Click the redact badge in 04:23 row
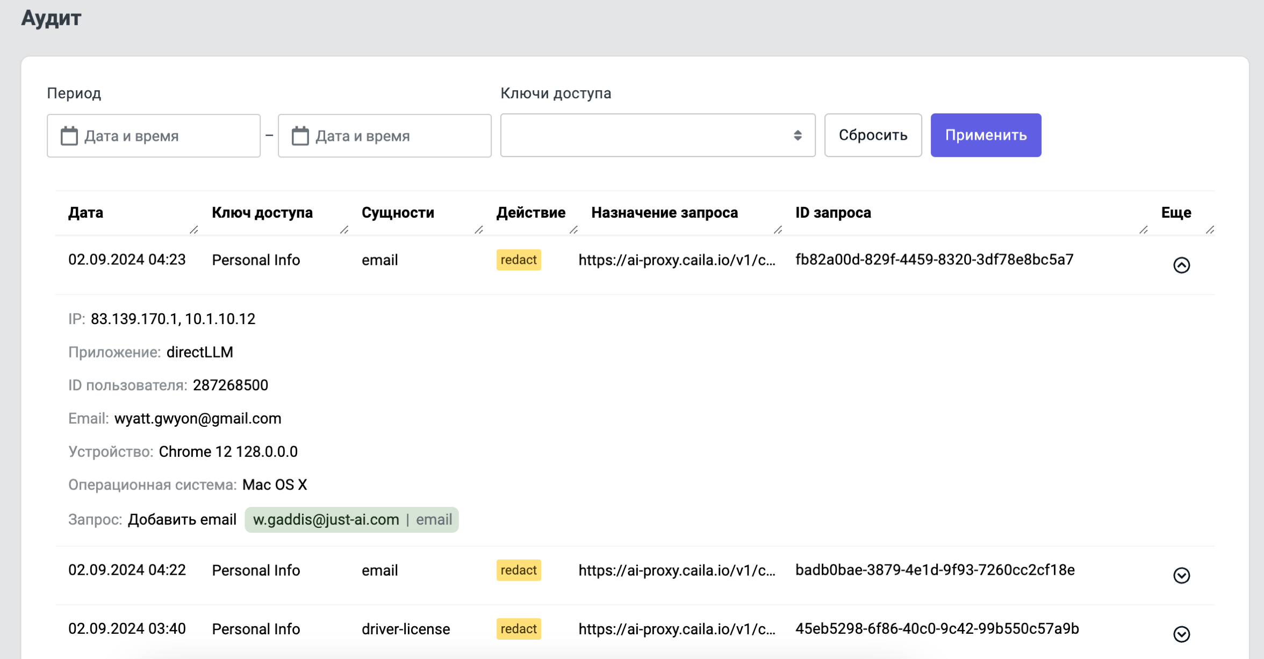1264x659 pixels. (x=519, y=260)
